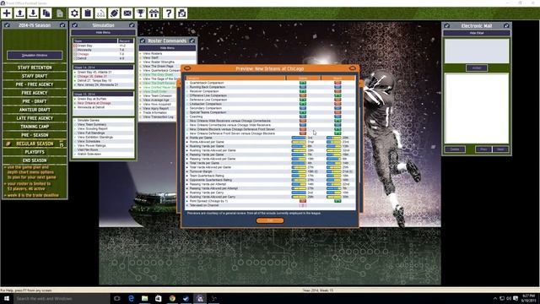540x304 pixels.
Task: Click the Delete button in Electronic Mail
Action: [455, 149]
